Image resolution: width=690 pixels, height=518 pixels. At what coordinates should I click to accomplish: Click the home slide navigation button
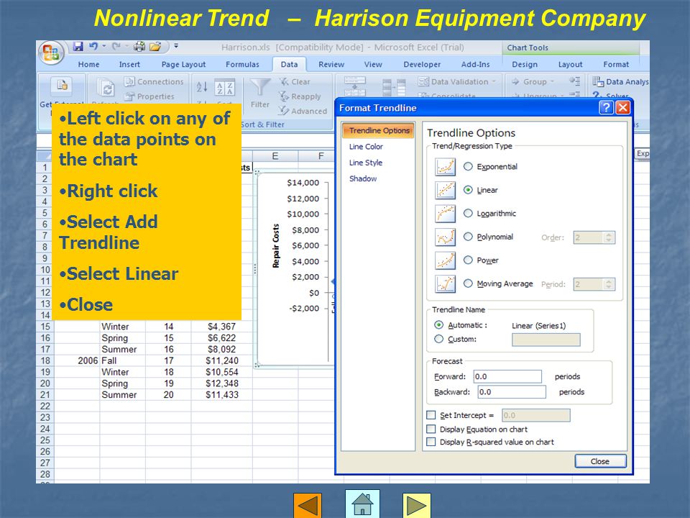click(362, 504)
